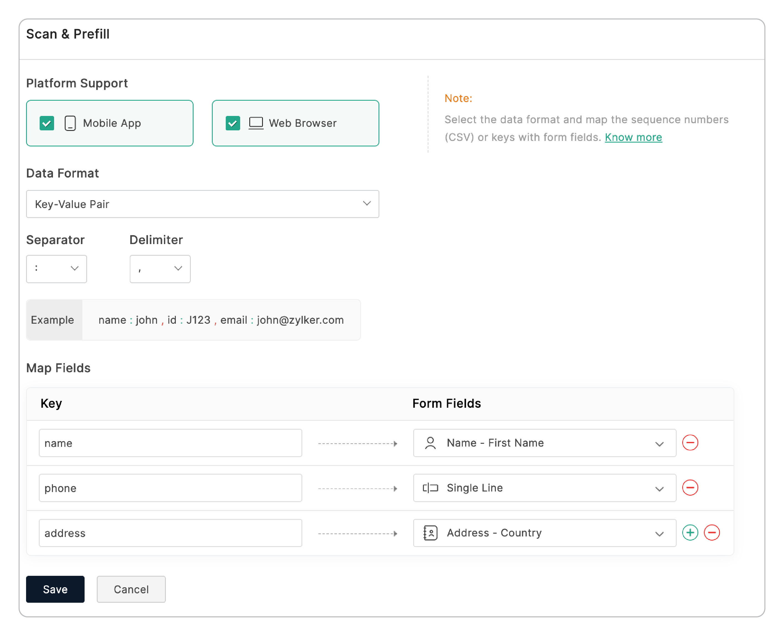This screenshot has height=636, width=784.
Task: Expand the Address - Country field dropdown
Action: pos(544,533)
